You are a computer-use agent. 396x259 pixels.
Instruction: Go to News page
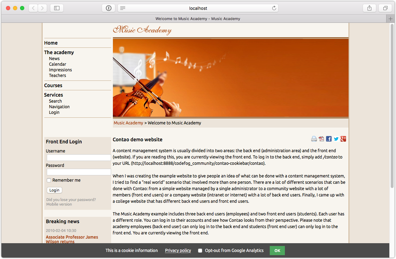[x=54, y=59]
